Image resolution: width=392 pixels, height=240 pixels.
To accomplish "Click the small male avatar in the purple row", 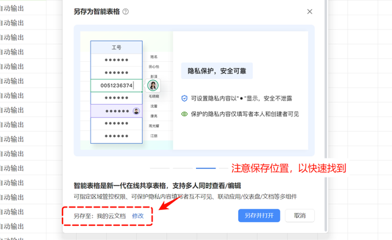I will click(x=136, y=111).
